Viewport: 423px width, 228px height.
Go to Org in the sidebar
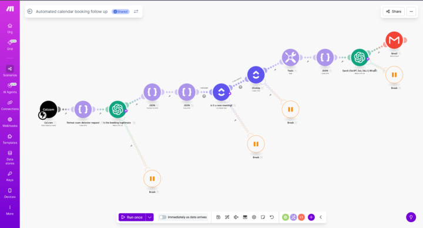click(x=10, y=28)
